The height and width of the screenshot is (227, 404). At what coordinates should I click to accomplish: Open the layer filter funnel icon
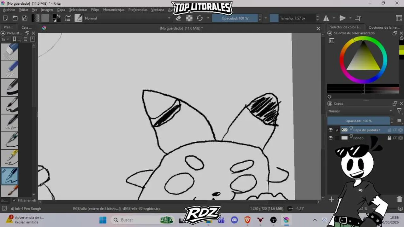(x=399, y=111)
